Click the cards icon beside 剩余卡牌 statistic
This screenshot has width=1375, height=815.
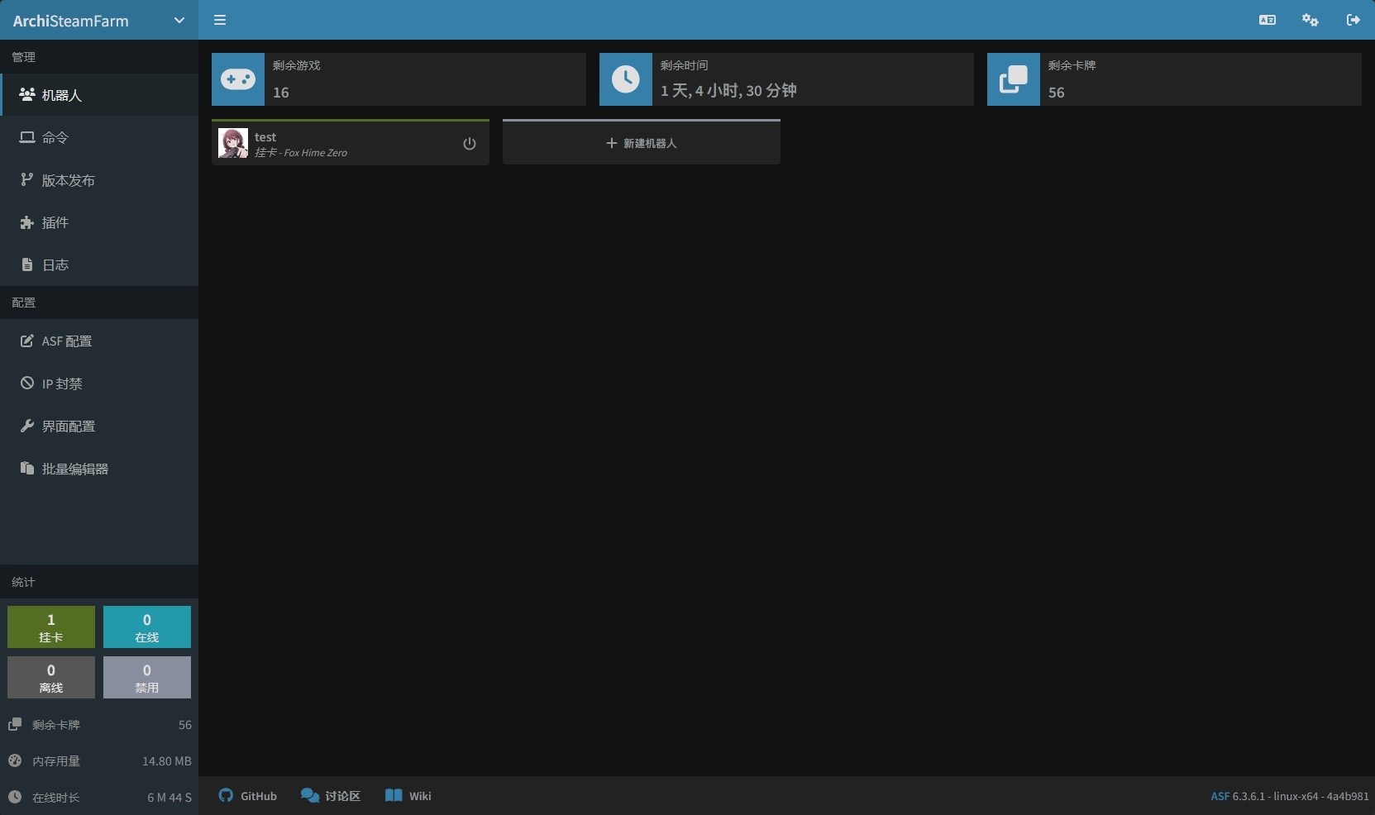tap(15, 724)
